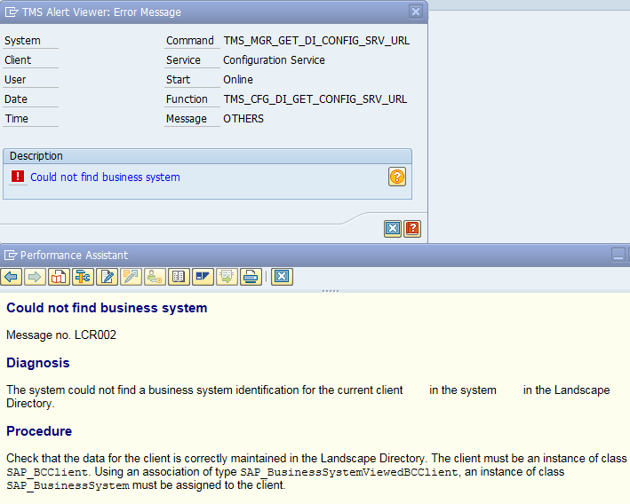Click the Forward arrow in Performance Assistant
Screen dimensions: 630x504
click(35, 277)
